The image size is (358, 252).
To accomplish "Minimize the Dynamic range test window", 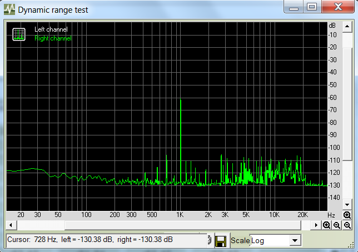I will coord(294,7).
